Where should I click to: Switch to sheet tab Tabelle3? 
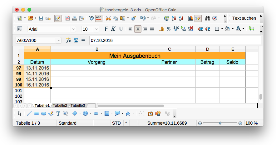coord(78,106)
